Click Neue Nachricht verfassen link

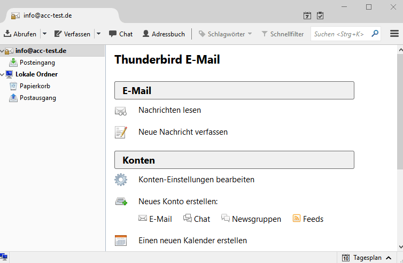[x=183, y=132]
